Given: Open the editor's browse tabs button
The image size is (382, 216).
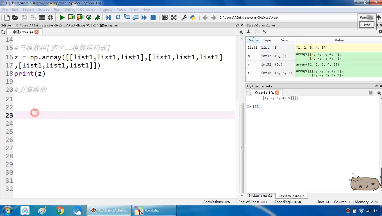Looking at the screenshot, I should point(3,32).
